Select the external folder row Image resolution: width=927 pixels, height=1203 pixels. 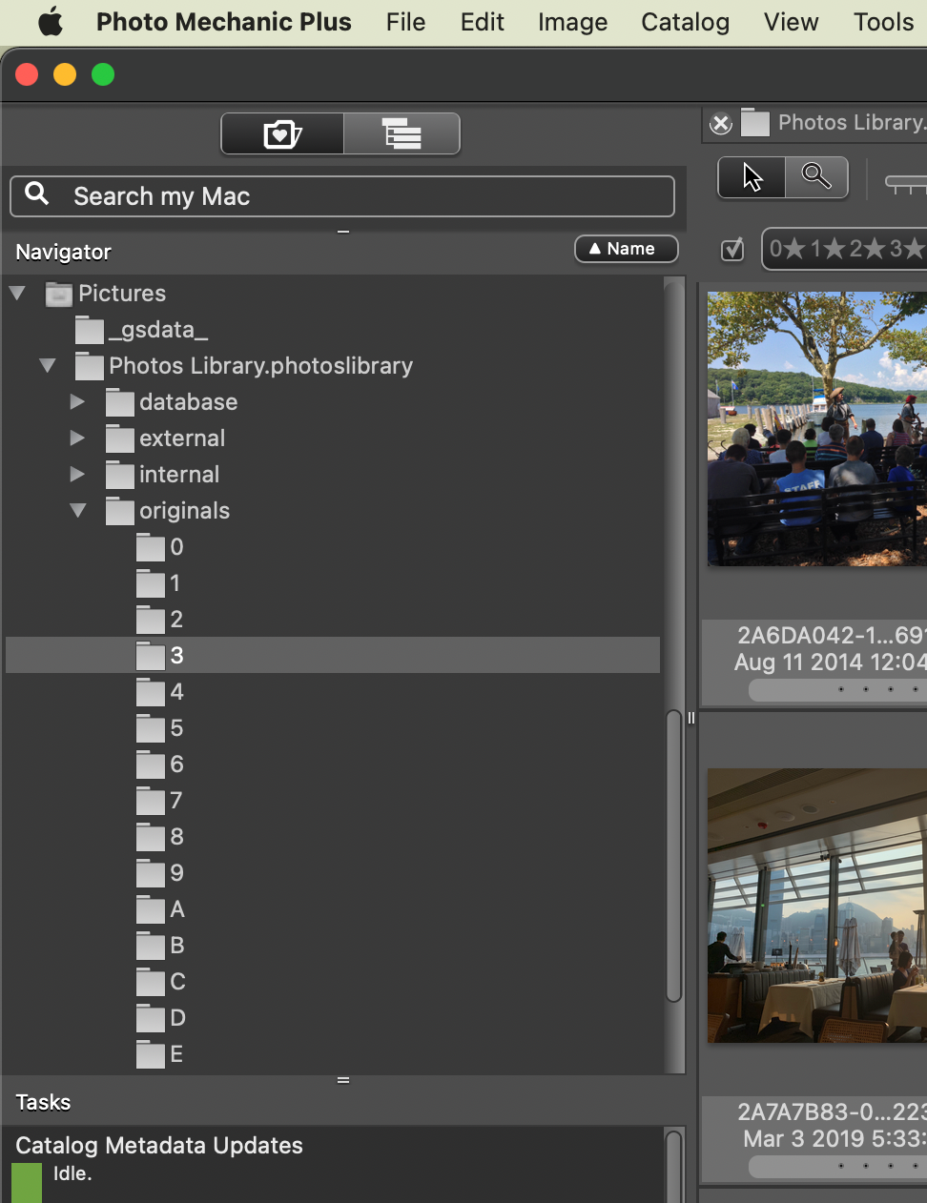[x=182, y=438]
